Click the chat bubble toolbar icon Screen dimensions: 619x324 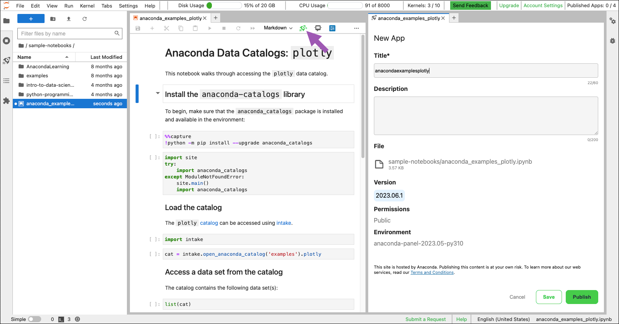(x=318, y=28)
